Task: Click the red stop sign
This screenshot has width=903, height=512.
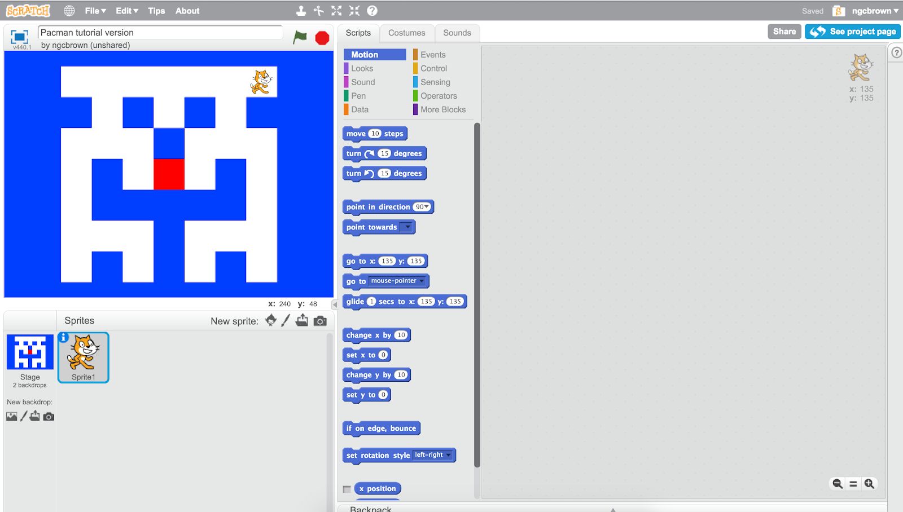Action: pos(322,38)
